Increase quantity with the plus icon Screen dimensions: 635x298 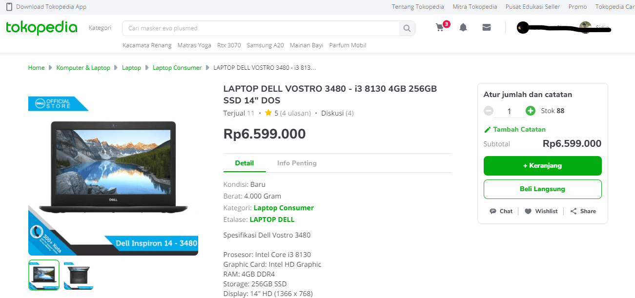pyautogui.click(x=531, y=111)
